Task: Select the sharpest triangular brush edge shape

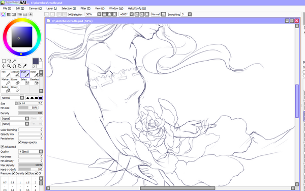Action: click(x=27, y=98)
